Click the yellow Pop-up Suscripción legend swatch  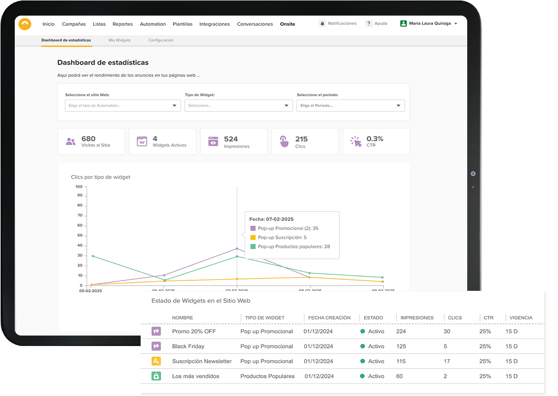tap(253, 238)
